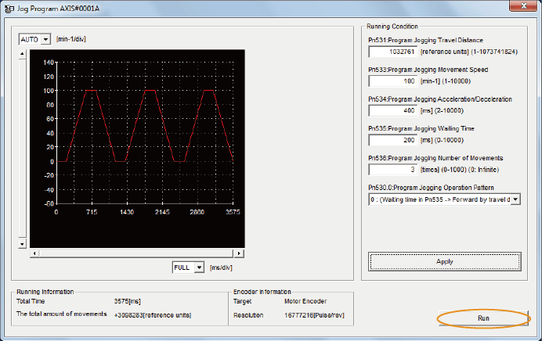Click the vertical scrollbar track beside graph

click(22, 149)
